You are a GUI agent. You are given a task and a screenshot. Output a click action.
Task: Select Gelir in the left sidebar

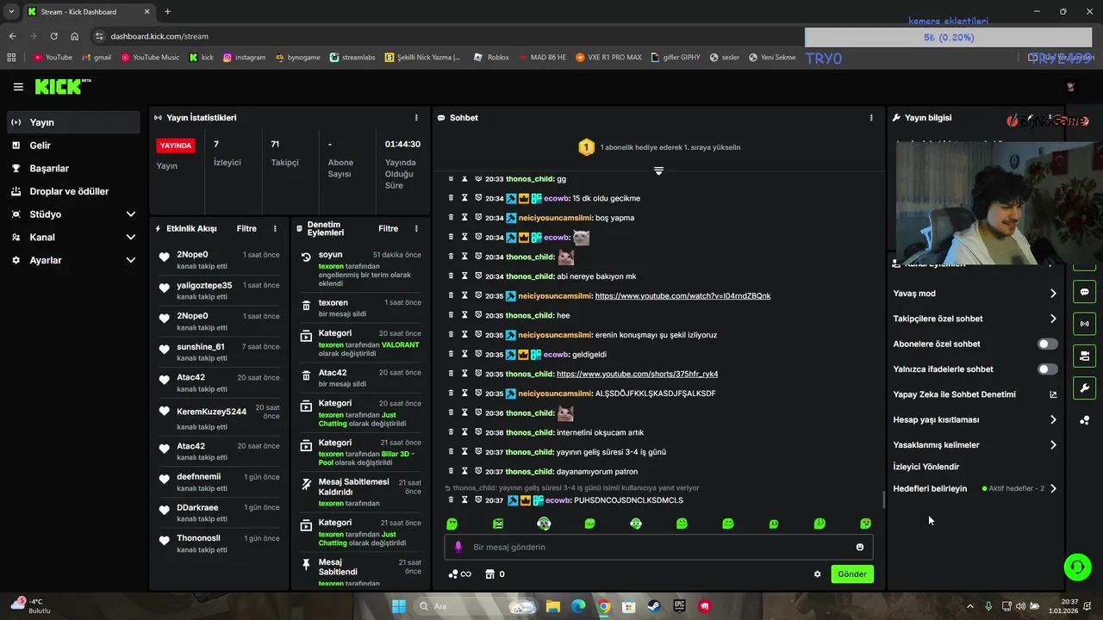[x=73, y=146]
